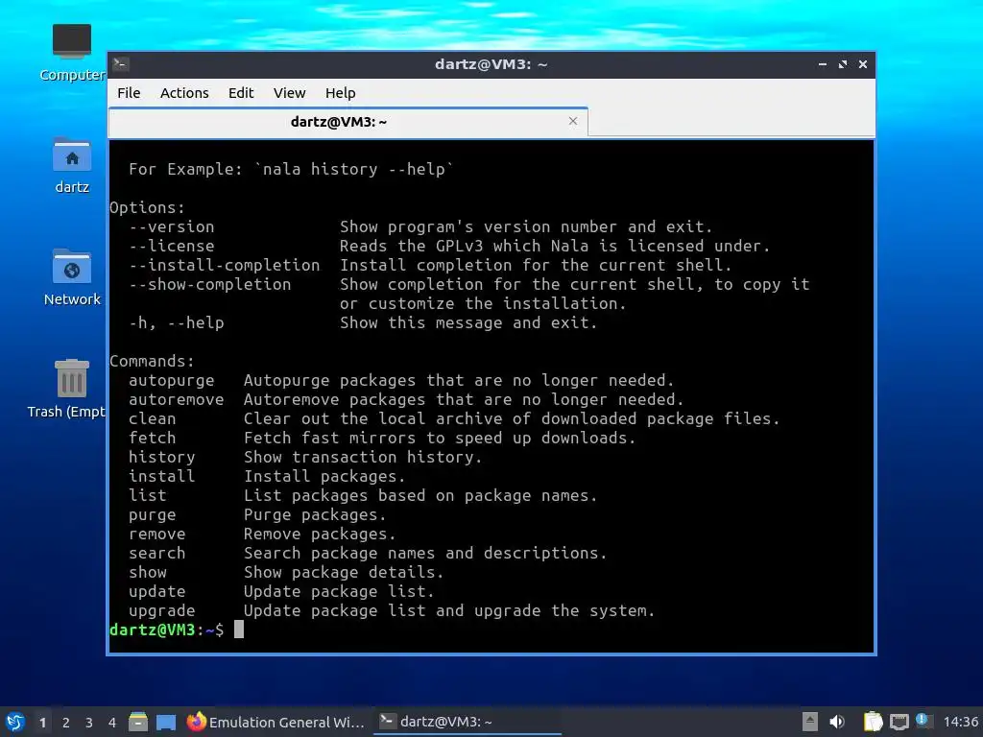The width and height of the screenshot is (983, 737).
Task: Click the 14:36 panel clock
Action: (960, 722)
